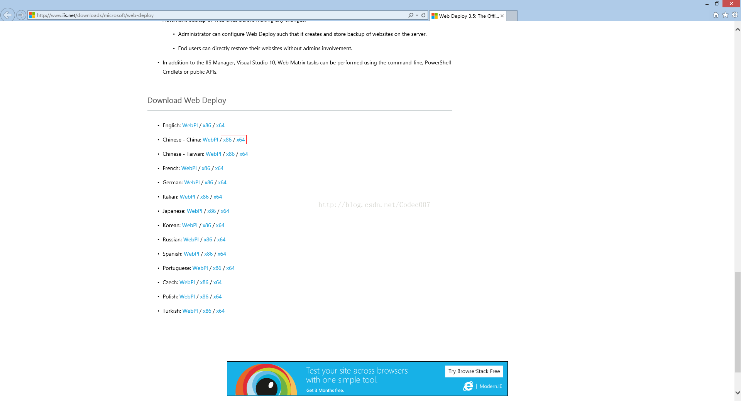Open Czech WebPI link
This screenshot has width=741, height=401.
click(187, 282)
